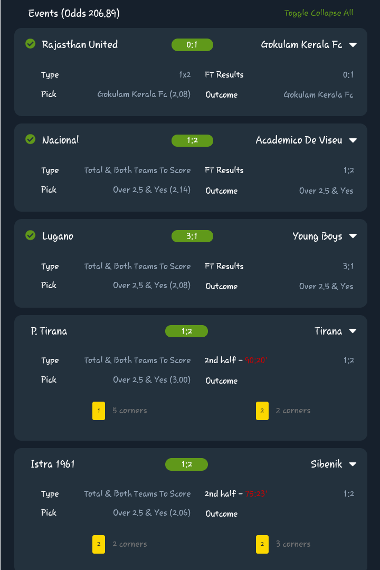Click P. Tirana yellow card icon
380x570 pixels.
point(99,411)
